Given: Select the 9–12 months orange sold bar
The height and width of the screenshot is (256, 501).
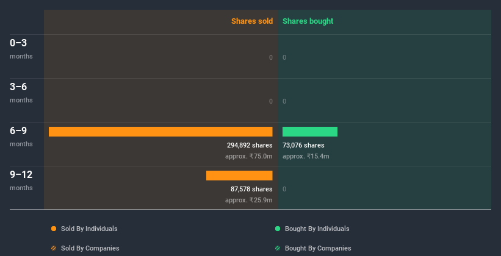Looking at the screenshot, I should click(239, 176).
